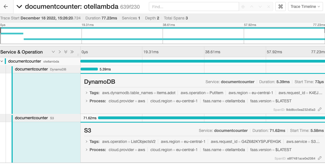The image size is (325, 168).
Task: Focus the Find... search box
Action: (194, 7)
